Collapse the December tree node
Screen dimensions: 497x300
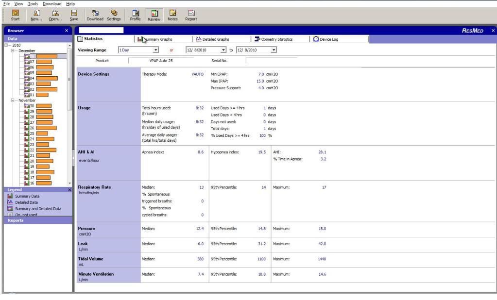[x=13, y=50]
